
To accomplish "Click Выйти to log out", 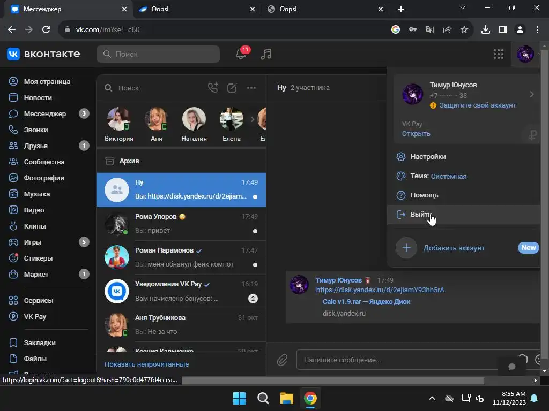I will (463, 214).
